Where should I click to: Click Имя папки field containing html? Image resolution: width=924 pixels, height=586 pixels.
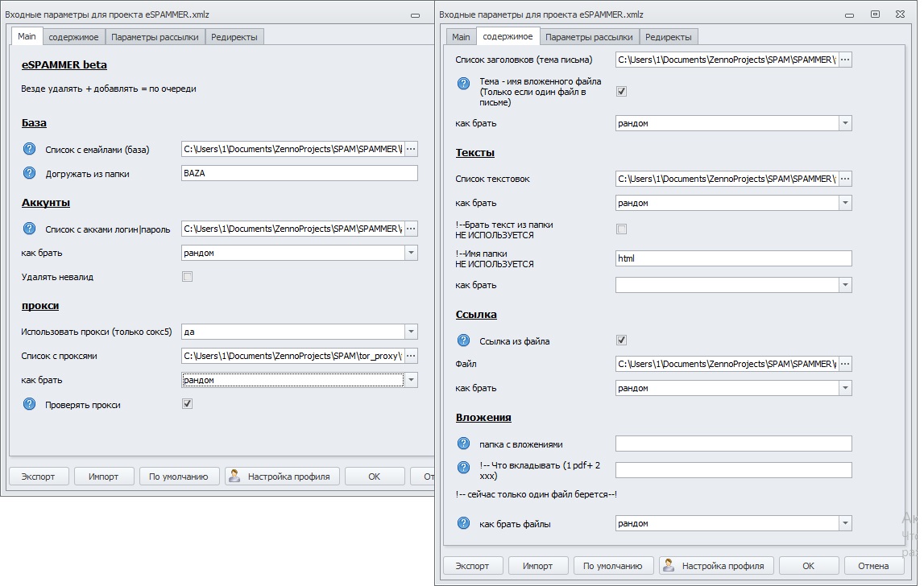tap(734, 258)
